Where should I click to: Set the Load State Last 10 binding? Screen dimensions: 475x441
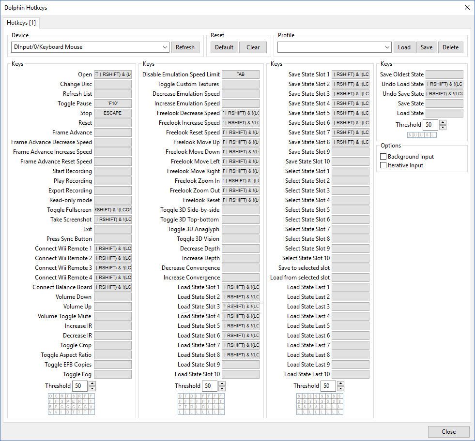[x=351, y=374]
